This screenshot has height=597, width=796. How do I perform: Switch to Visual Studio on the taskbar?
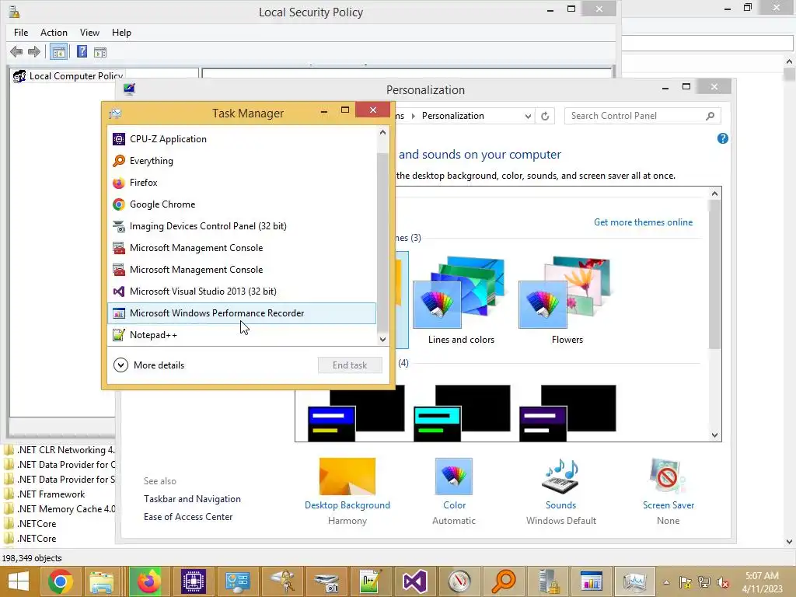coord(414,581)
